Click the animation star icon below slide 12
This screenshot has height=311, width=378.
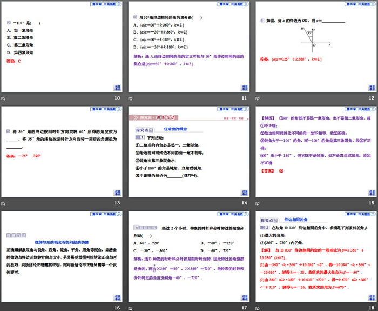click(258, 98)
